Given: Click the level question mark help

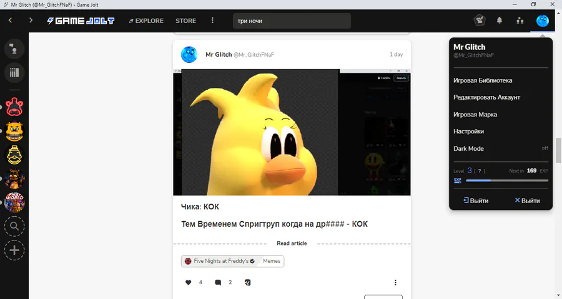Looking at the screenshot, I should pos(480,171).
